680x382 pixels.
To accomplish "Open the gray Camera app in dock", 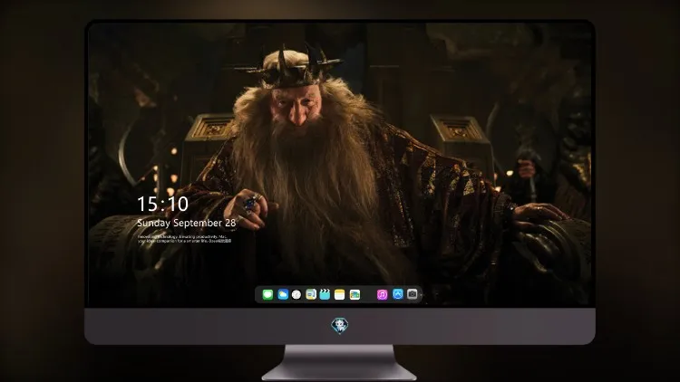I will 413,294.
